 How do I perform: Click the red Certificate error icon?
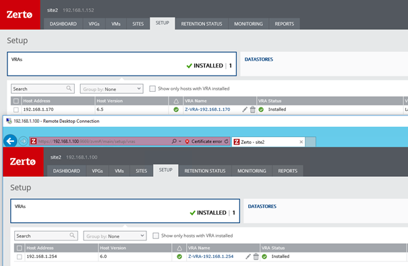point(187,142)
